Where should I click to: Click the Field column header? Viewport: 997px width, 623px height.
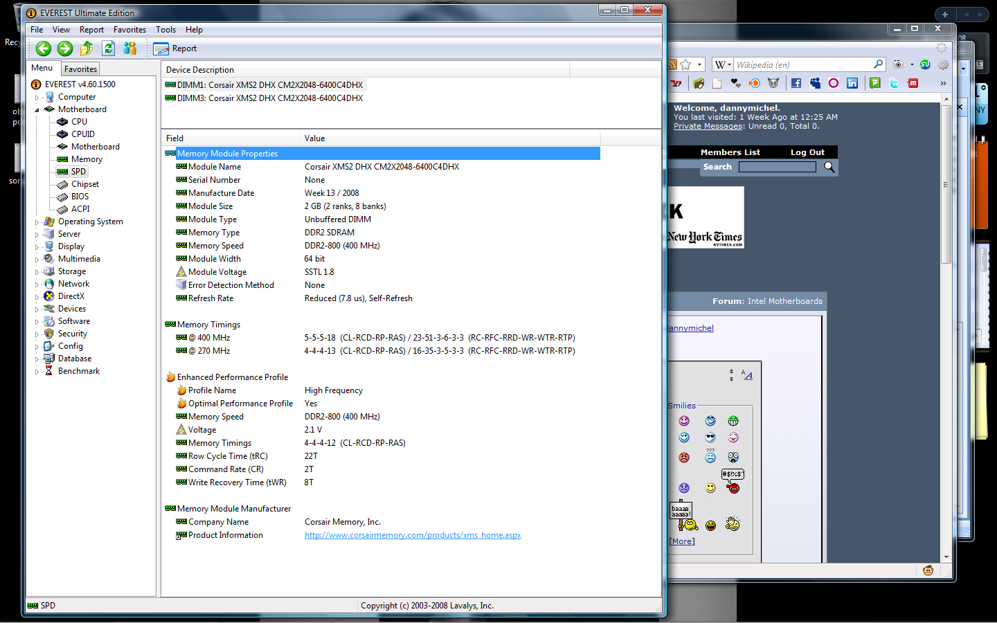coord(231,138)
